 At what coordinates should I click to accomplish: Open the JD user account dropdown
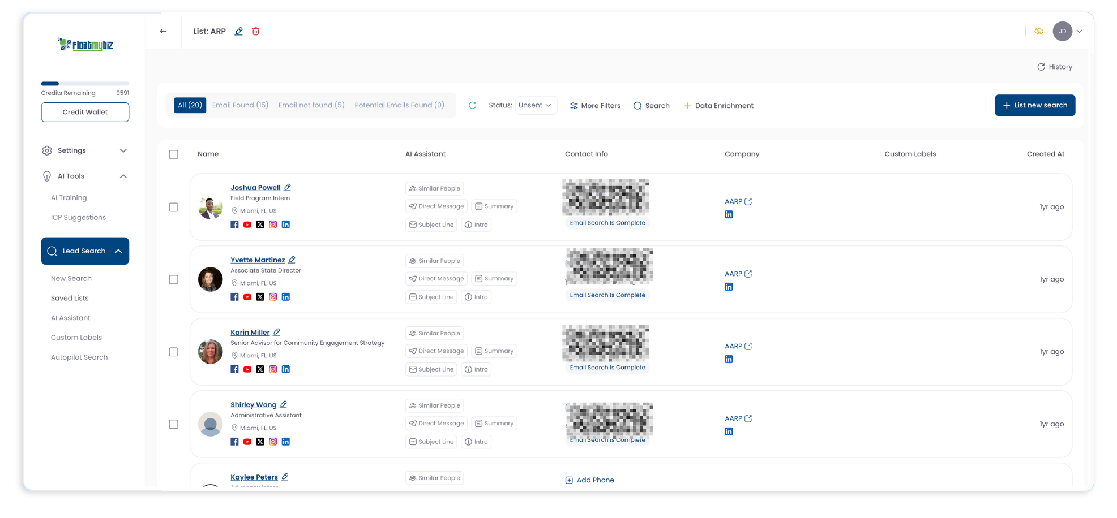[1068, 31]
